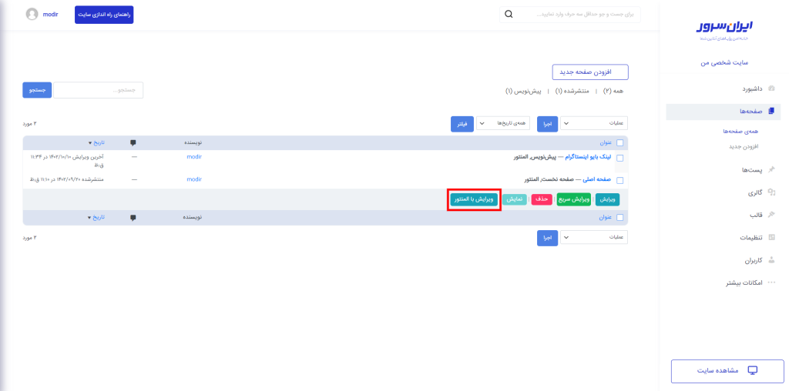Image resolution: width=789 pixels, height=391 pixels.
Task: Click the ویرایش با المنتور button
Action: pyautogui.click(x=474, y=199)
